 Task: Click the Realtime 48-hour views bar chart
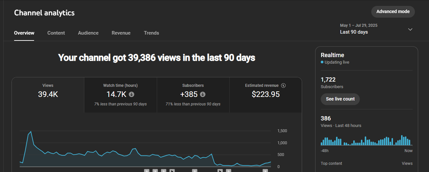(x=367, y=140)
